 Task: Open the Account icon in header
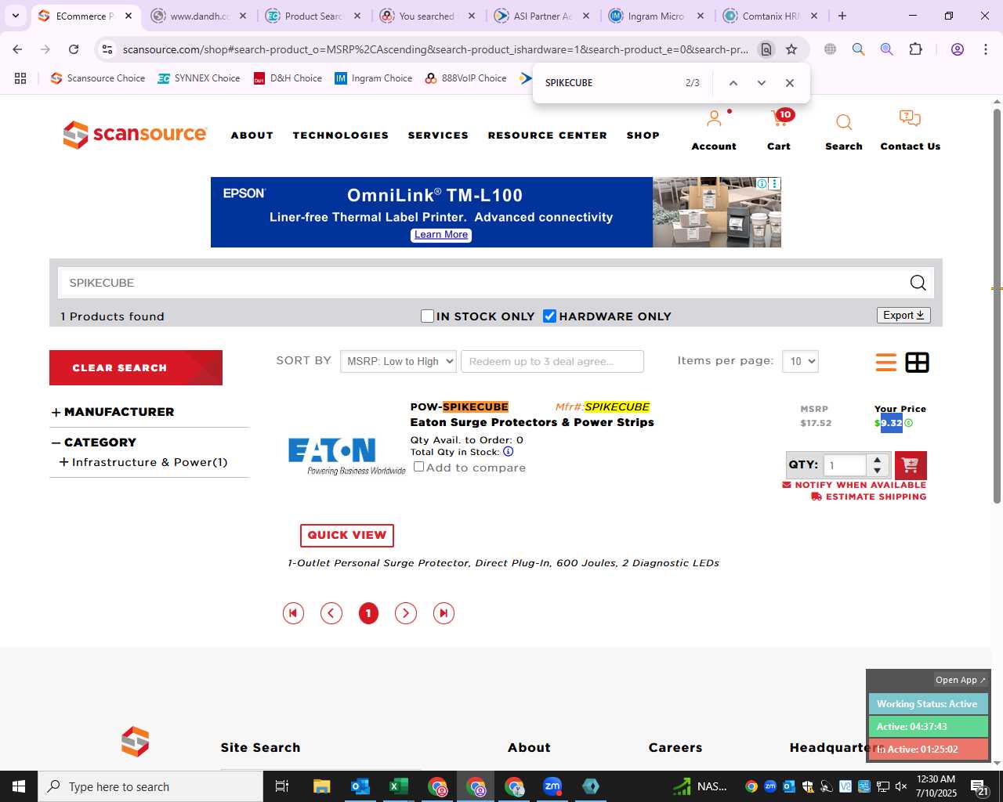pos(713,120)
